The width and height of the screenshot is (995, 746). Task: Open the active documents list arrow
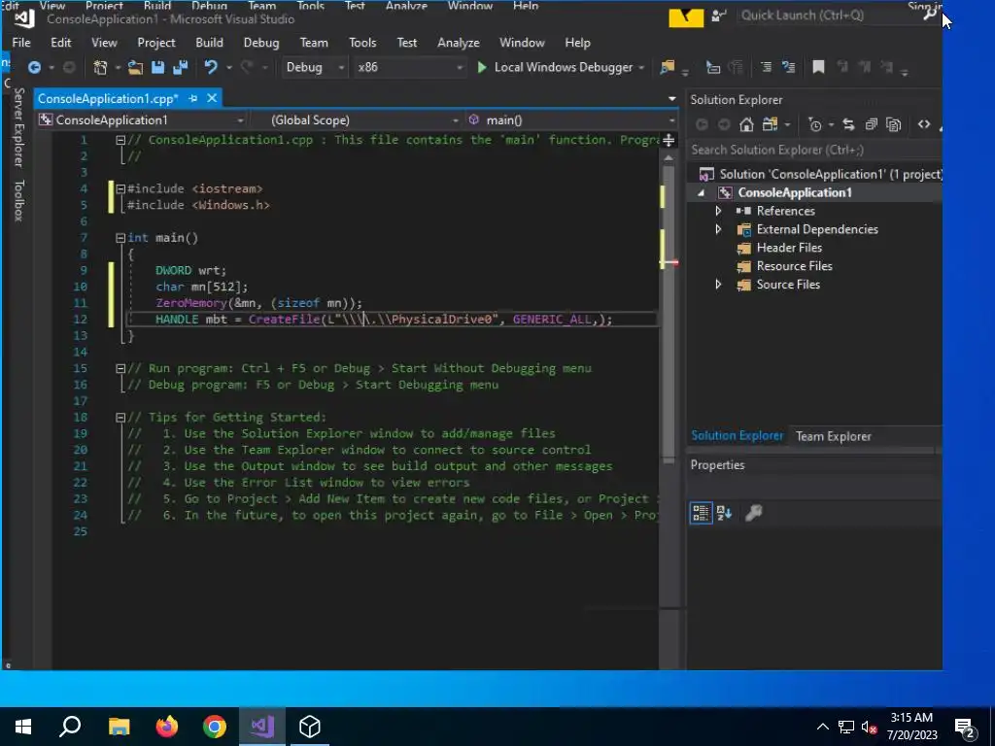pos(672,98)
